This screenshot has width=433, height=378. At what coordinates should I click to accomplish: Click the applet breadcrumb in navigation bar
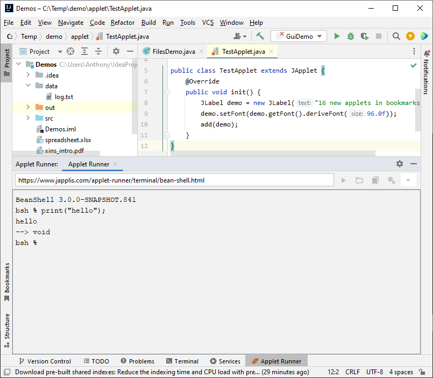pos(80,37)
